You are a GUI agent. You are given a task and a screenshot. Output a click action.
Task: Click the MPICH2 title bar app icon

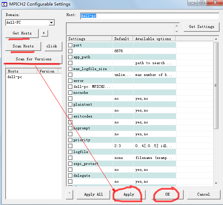(5, 4)
